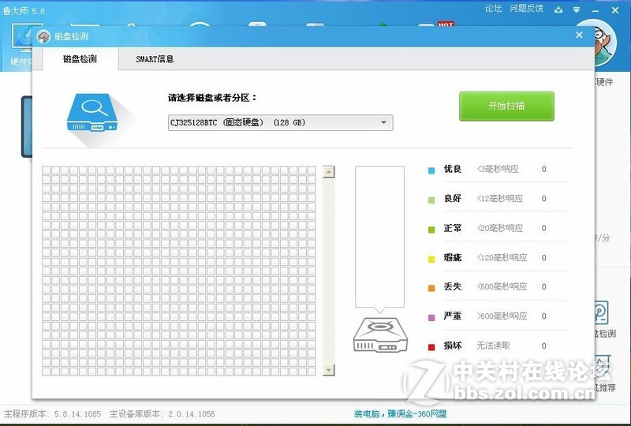The image size is (631, 426).
Task: Click the 论坛 link in title bar
Action: (x=493, y=9)
